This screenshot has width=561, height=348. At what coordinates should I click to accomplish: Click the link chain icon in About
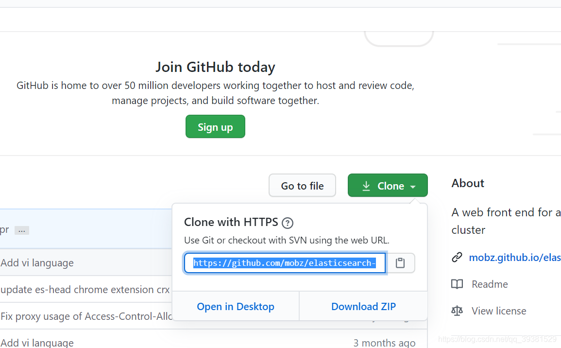[x=457, y=257]
